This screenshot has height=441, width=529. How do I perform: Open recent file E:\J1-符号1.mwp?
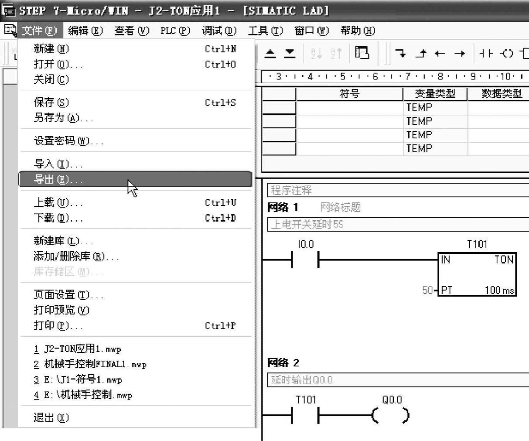click(x=136, y=379)
